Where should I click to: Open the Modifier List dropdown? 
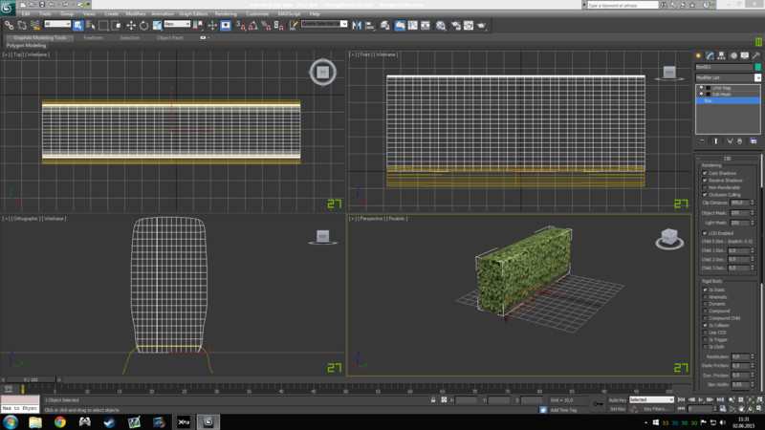coord(729,77)
